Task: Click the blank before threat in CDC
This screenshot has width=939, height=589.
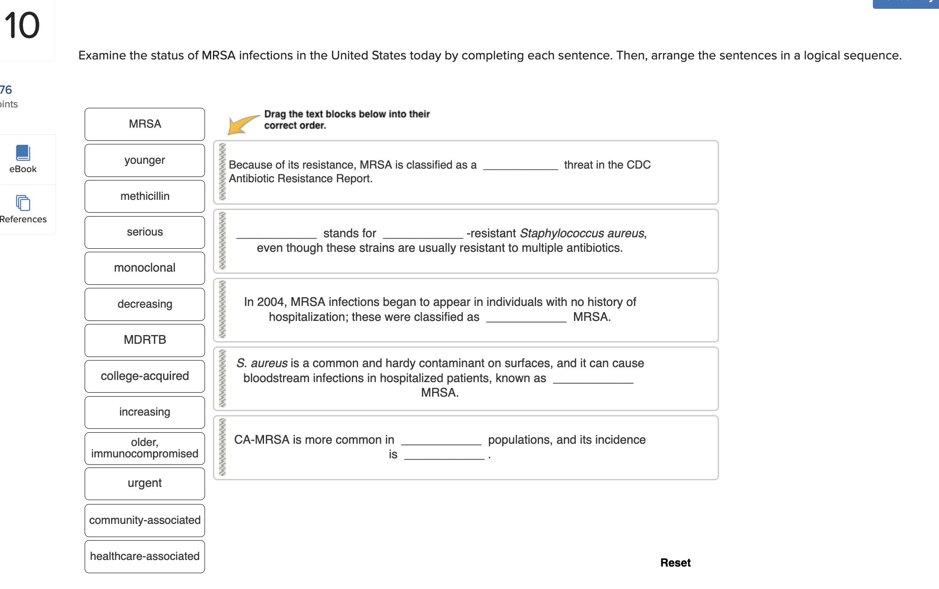Action: (520, 165)
